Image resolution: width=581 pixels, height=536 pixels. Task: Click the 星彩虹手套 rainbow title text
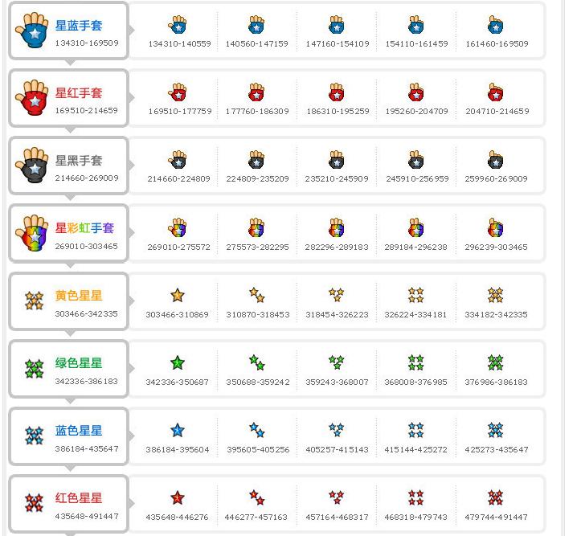click(84, 227)
